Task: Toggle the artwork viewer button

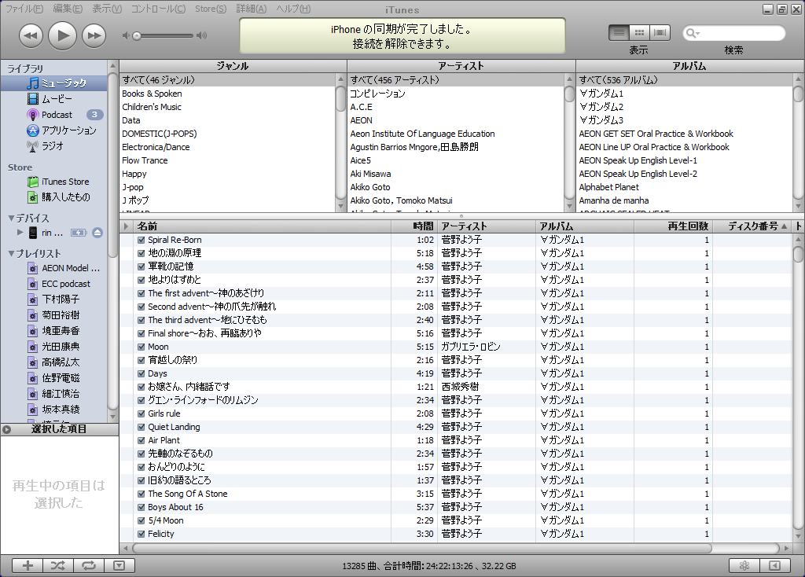Action: (119, 566)
